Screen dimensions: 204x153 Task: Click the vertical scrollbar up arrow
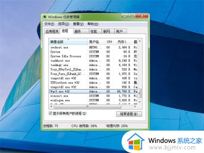click(140, 41)
